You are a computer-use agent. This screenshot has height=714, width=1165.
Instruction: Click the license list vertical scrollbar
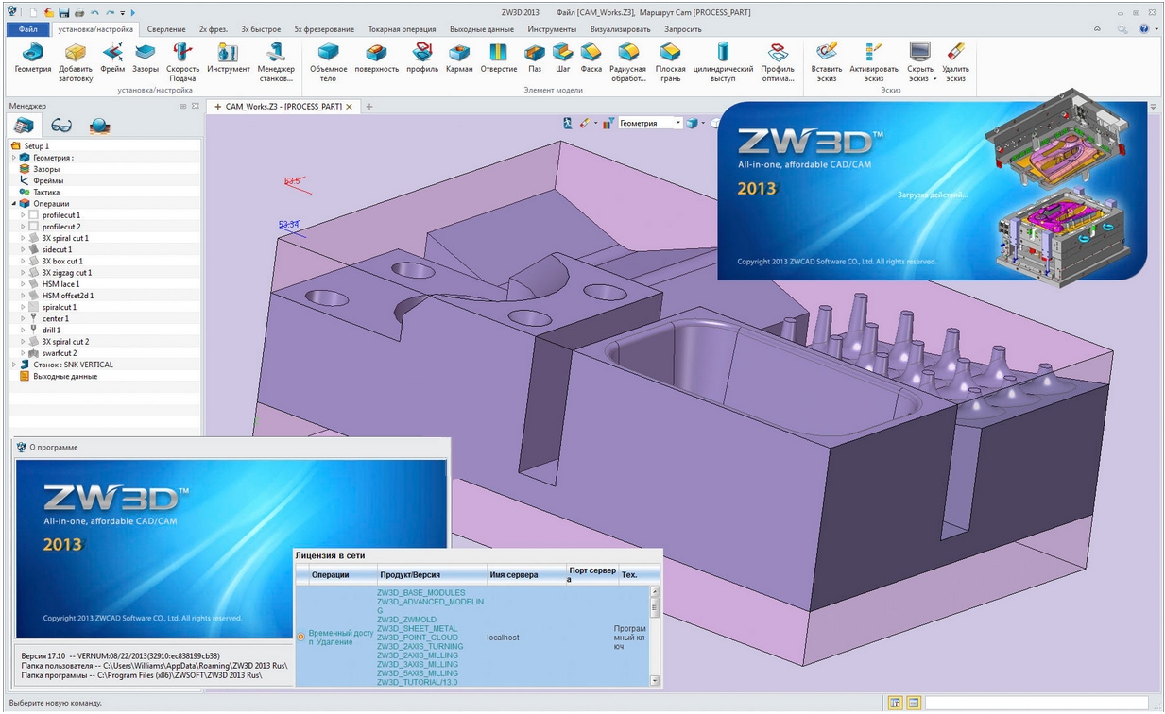(655, 636)
